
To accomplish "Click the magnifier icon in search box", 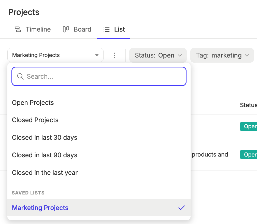I will (21, 76).
